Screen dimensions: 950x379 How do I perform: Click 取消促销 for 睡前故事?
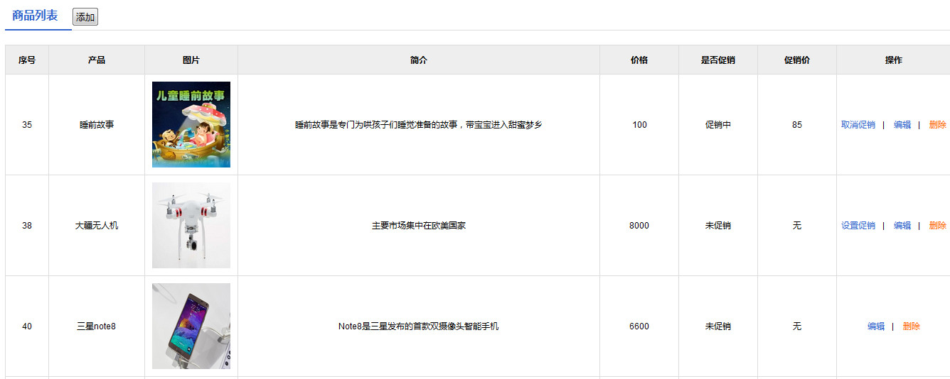(x=858, y=125)
